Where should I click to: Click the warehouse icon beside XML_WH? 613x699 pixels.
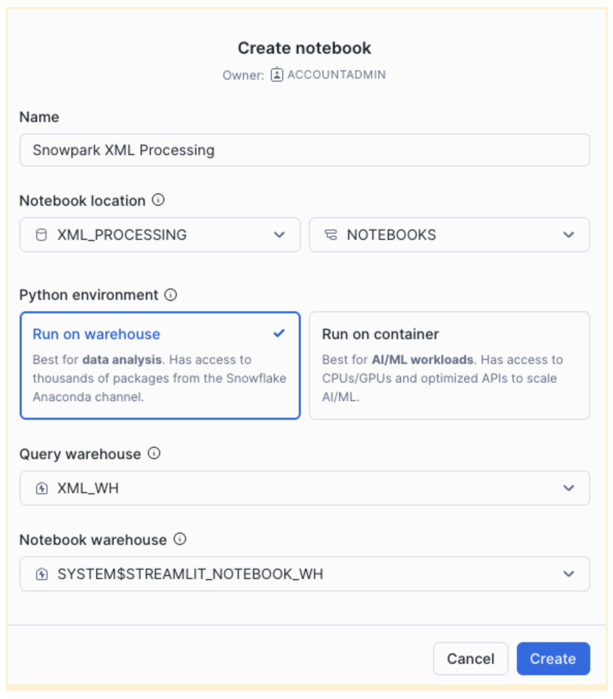coord(42,488)
